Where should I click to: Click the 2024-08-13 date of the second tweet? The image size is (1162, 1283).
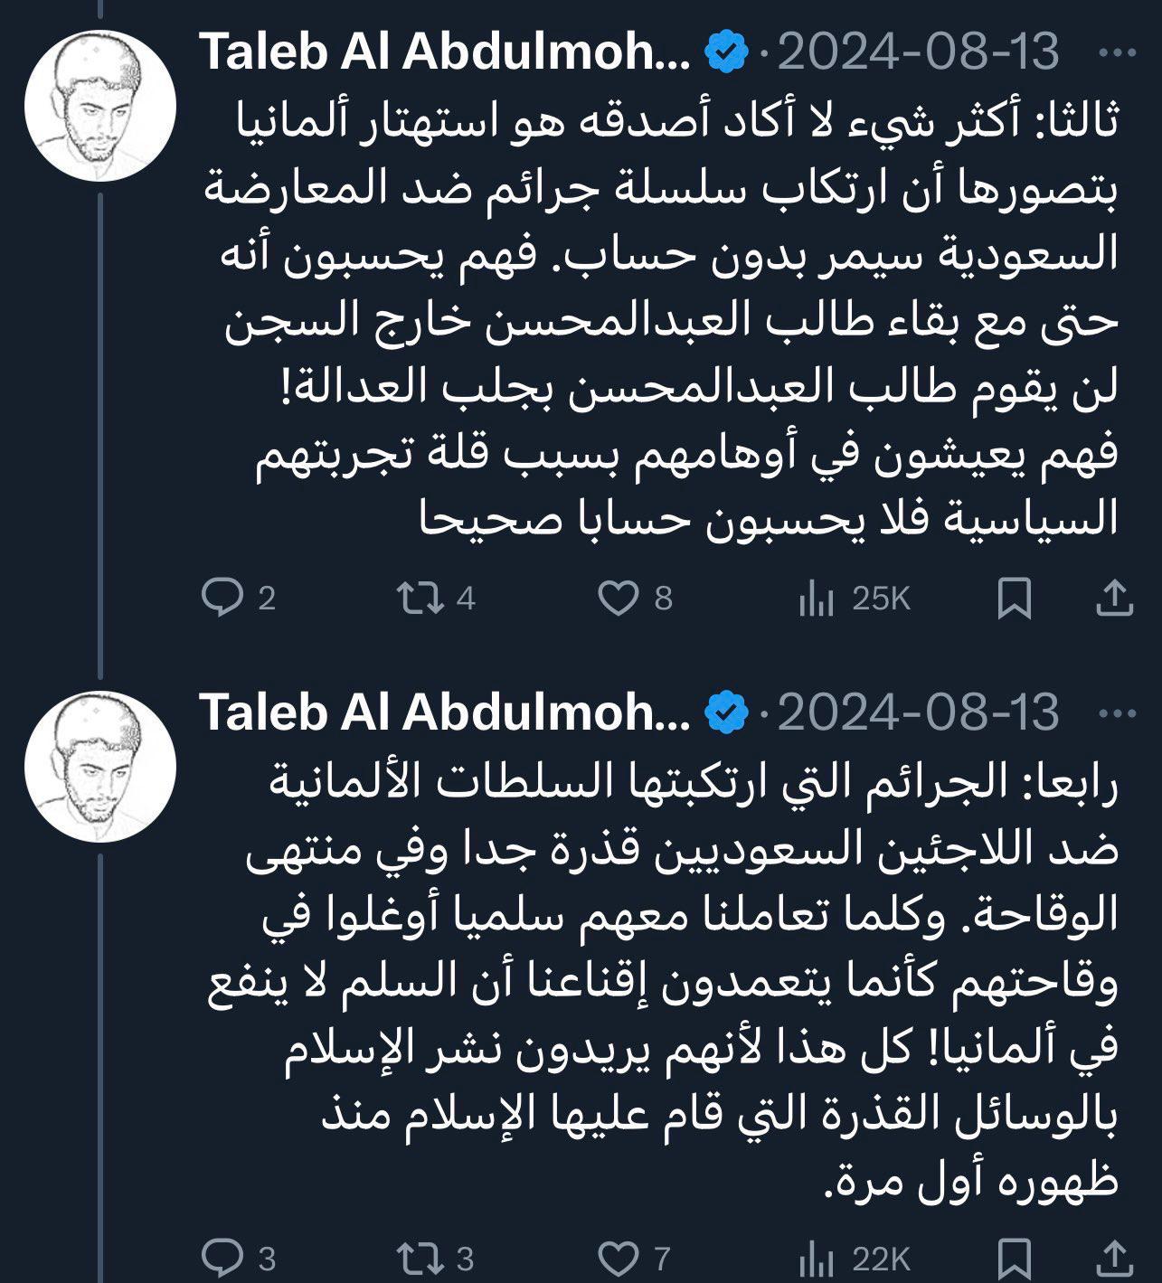[918, 712]
